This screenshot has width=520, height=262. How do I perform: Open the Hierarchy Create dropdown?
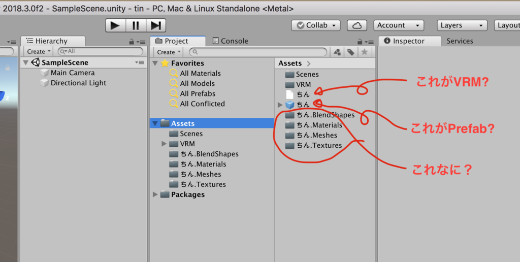coord(38,51)
